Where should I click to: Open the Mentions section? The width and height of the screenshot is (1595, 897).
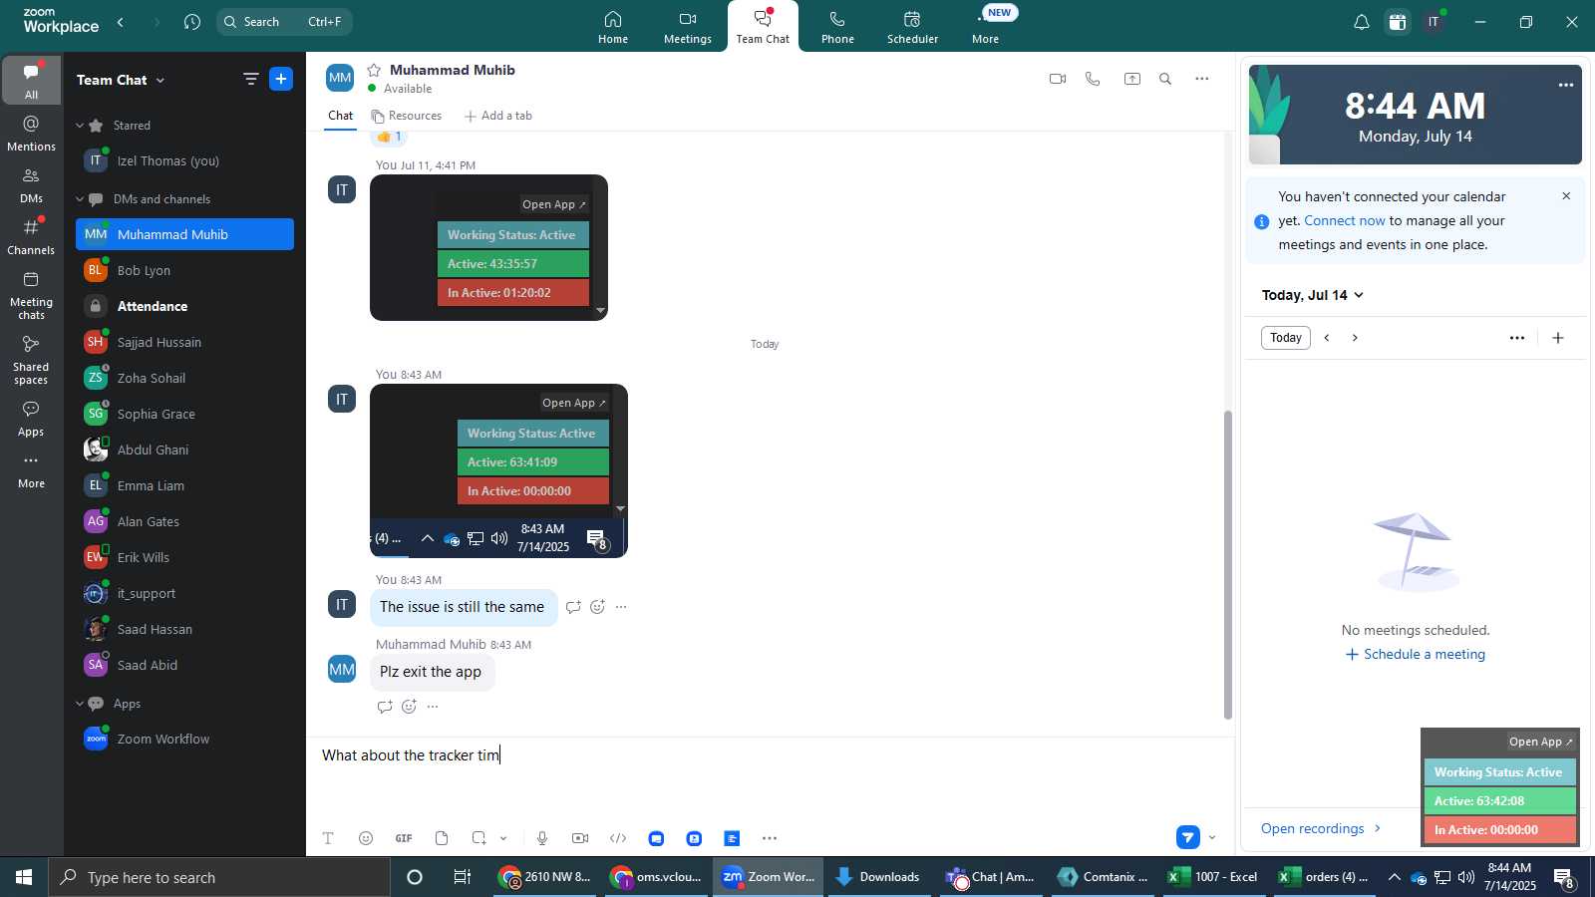pyautogui.click(x=31, y=134)
